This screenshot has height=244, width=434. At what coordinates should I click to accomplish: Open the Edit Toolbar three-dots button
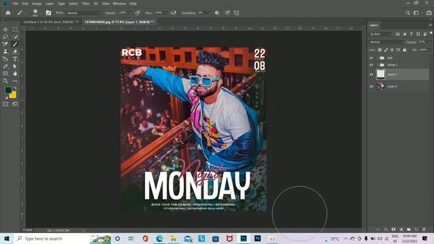(15, 81)
